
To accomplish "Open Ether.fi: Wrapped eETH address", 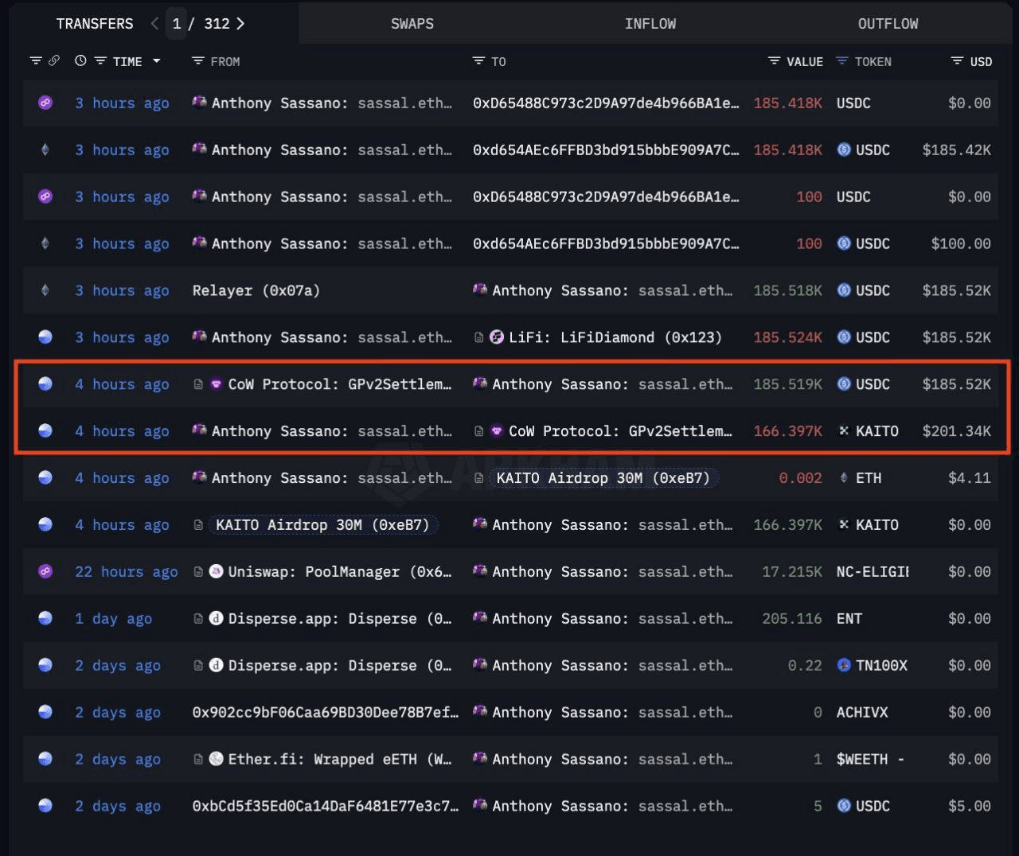I will 340,760.
